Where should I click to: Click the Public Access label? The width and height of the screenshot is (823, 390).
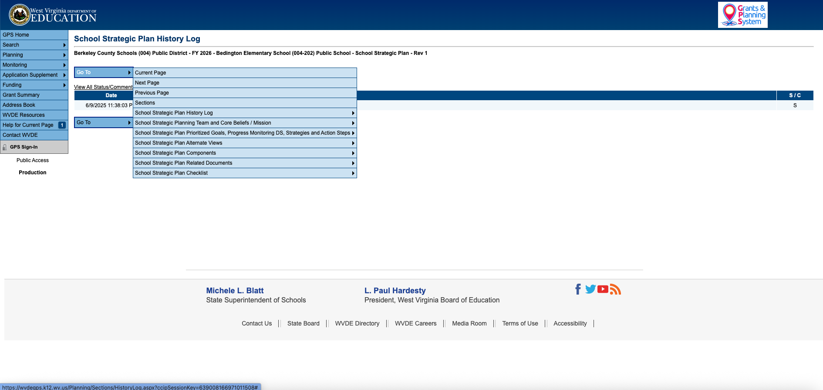pos(33,160)
